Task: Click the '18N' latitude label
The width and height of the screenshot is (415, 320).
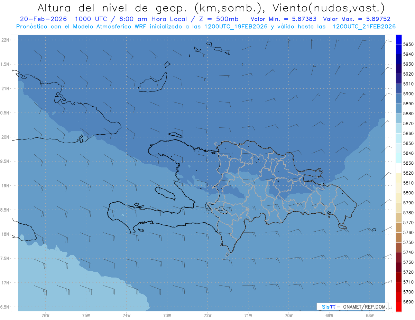Action: point(6,234)
